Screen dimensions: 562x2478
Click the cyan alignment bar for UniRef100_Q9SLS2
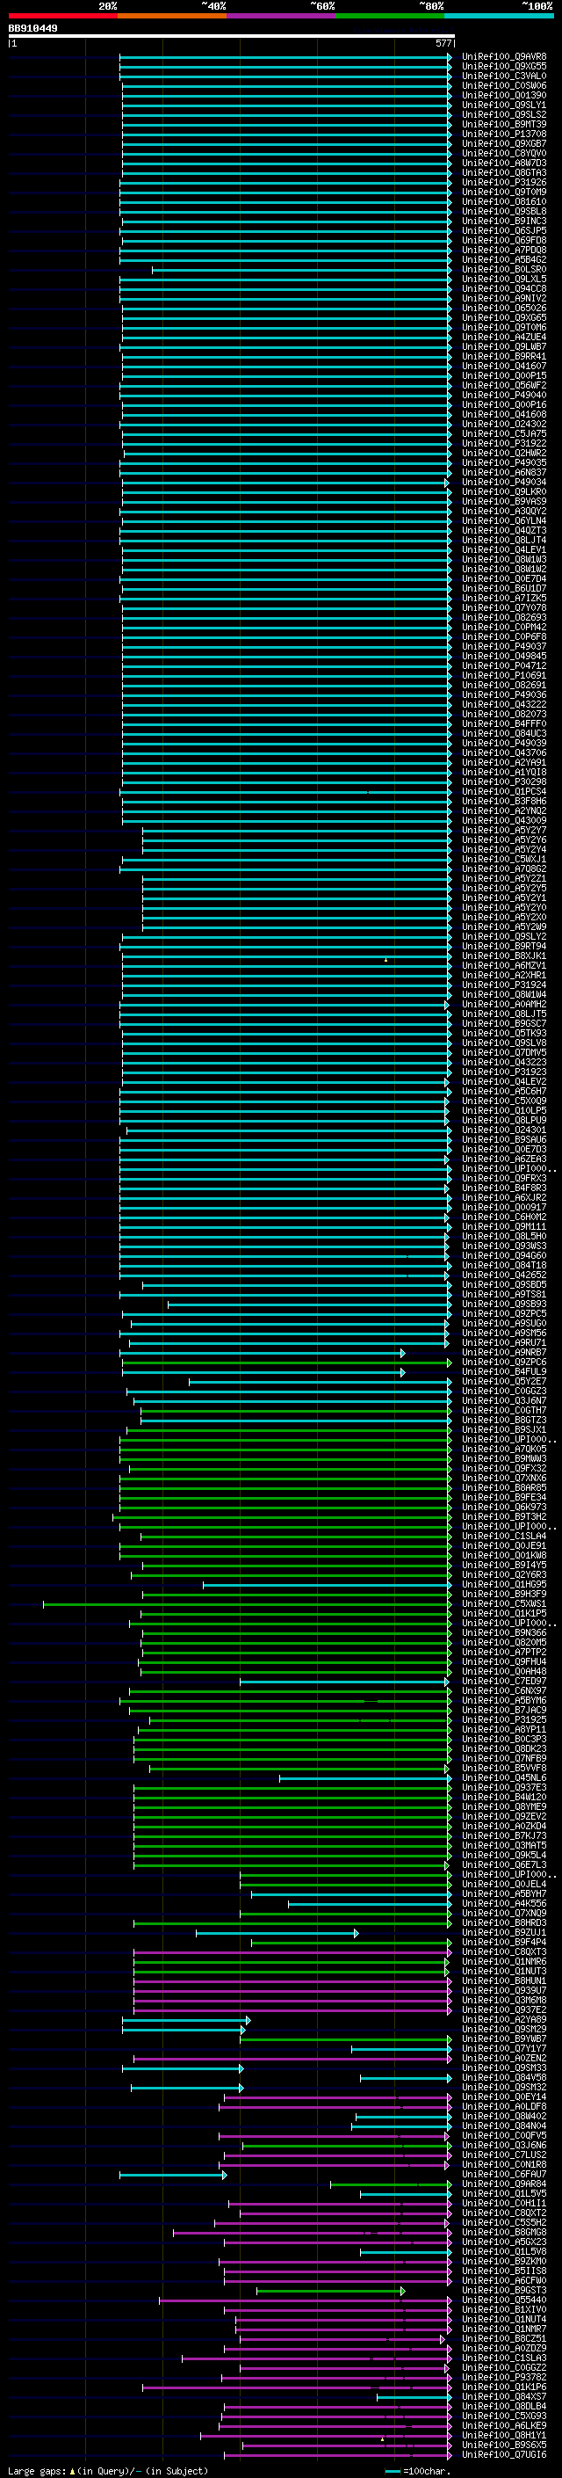point(286,114)
